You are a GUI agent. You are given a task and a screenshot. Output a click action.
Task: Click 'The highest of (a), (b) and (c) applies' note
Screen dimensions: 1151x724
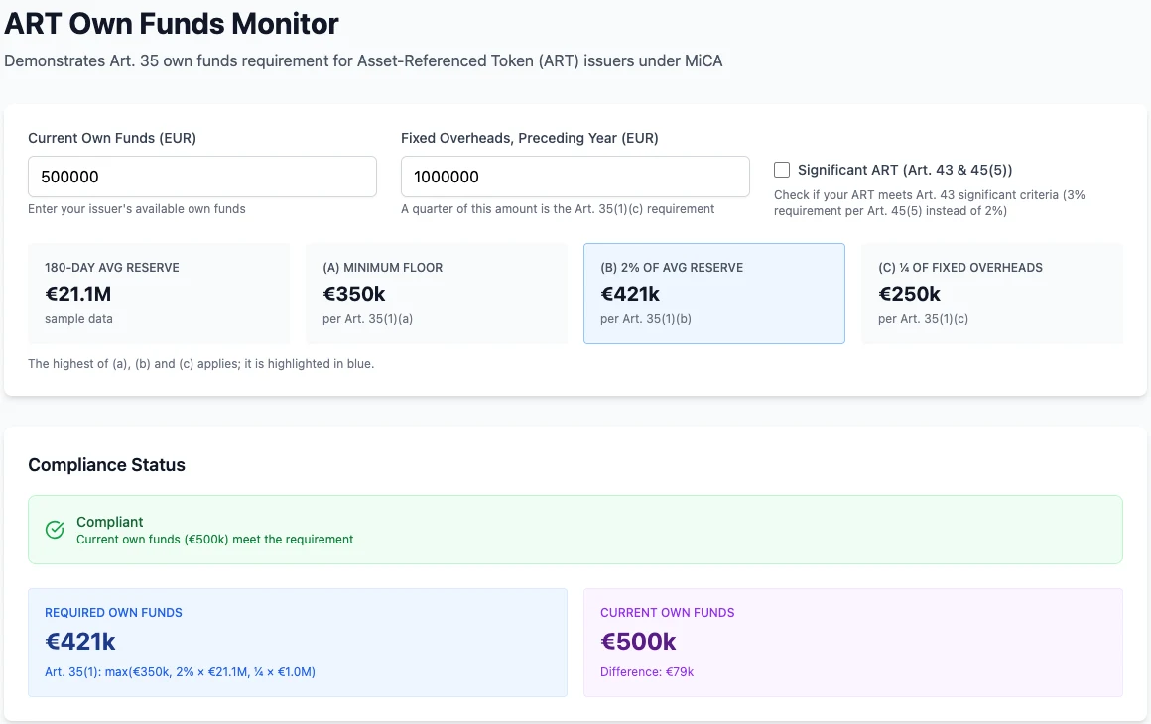coord(201,364)
